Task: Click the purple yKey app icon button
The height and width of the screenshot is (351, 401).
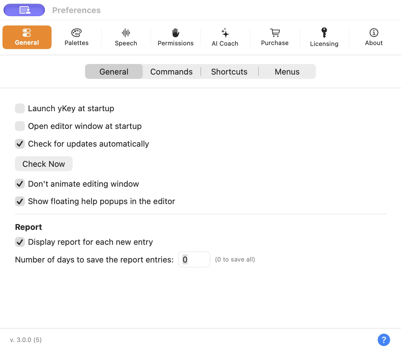Action: click(24, 10)
